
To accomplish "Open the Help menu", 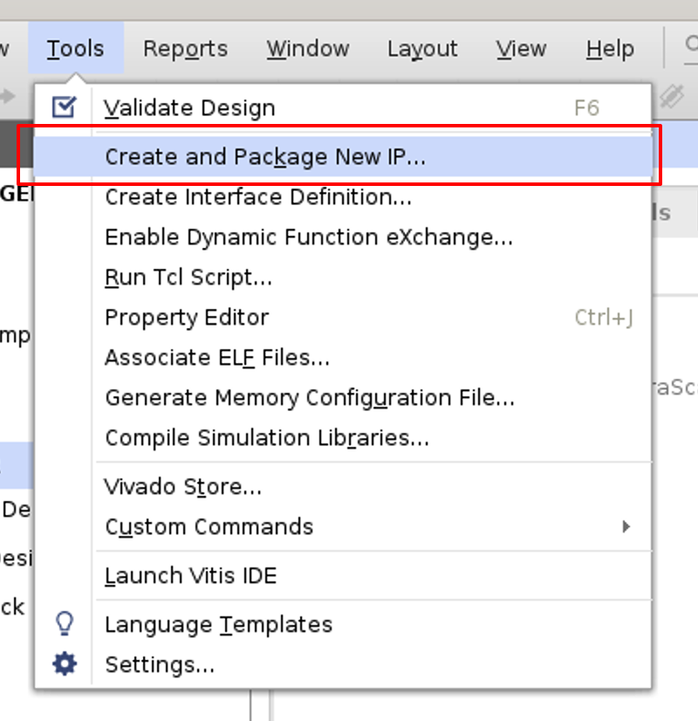I will point(609,48).
